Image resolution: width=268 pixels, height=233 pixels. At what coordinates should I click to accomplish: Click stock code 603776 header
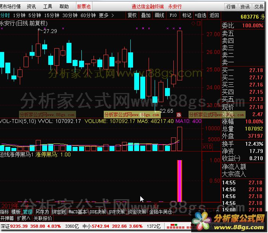click(250, 17)
